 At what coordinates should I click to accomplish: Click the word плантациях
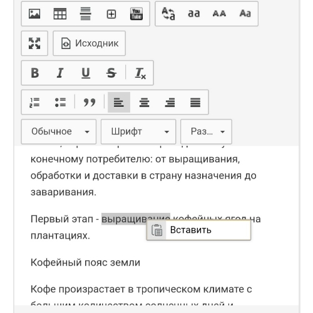tap(60, 236)
